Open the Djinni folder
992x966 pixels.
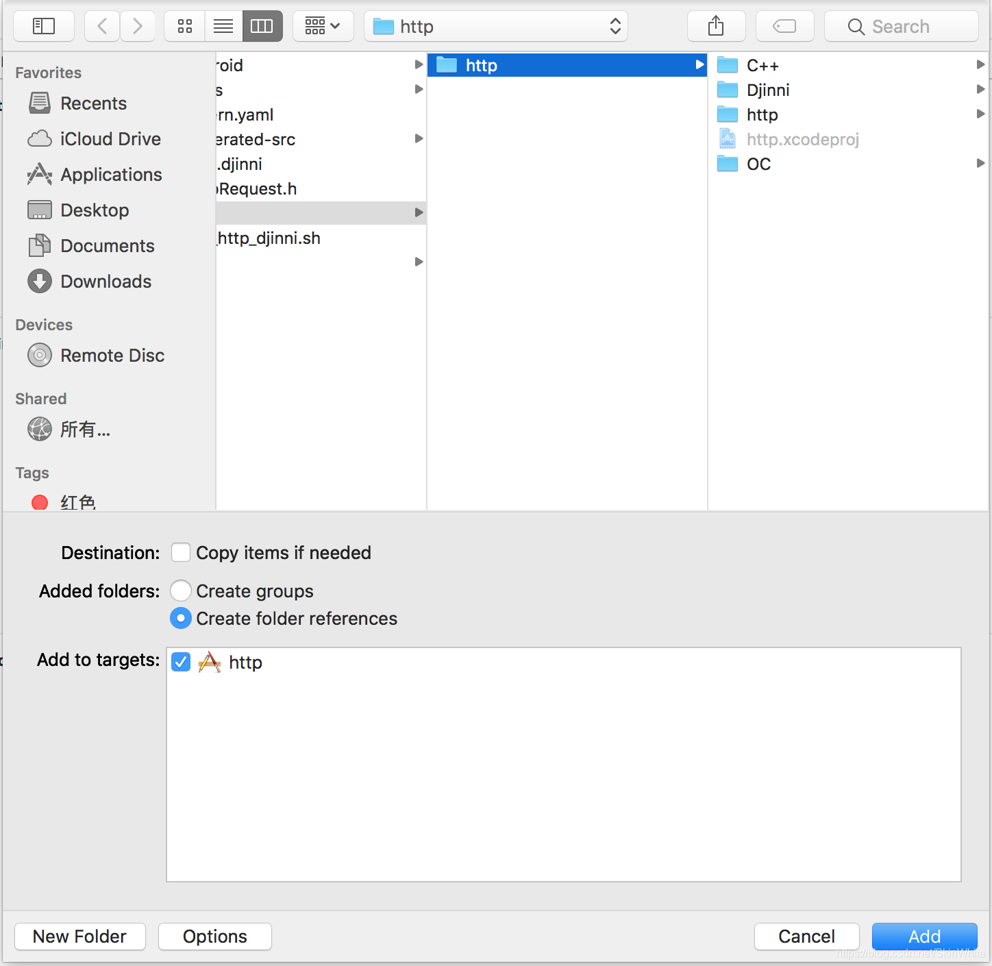(848, 90)
